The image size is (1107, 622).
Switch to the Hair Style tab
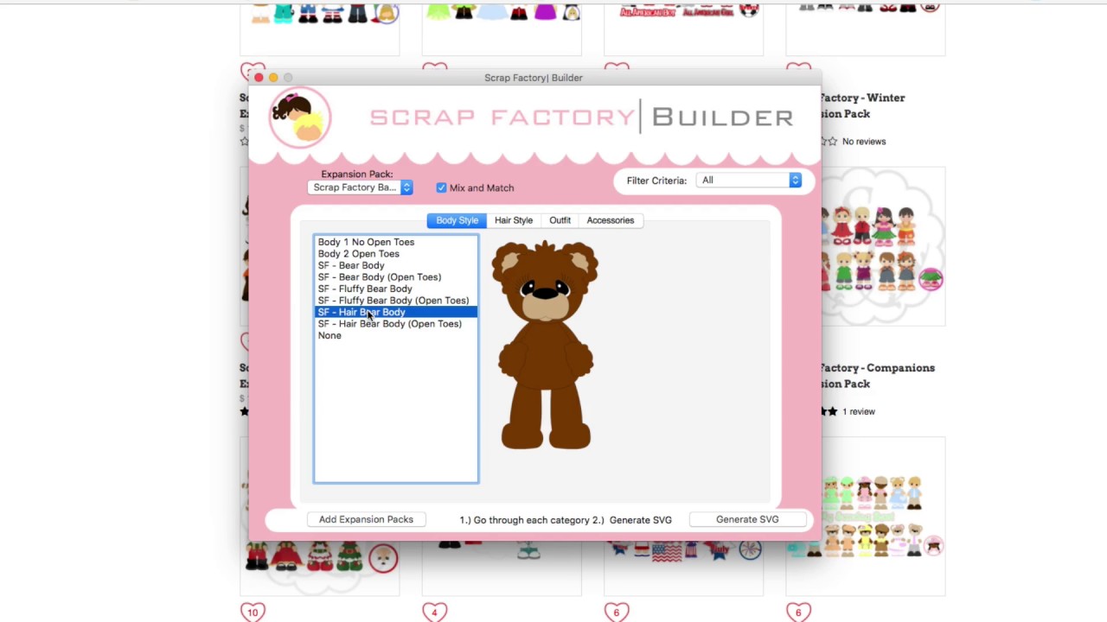[514, 220]
